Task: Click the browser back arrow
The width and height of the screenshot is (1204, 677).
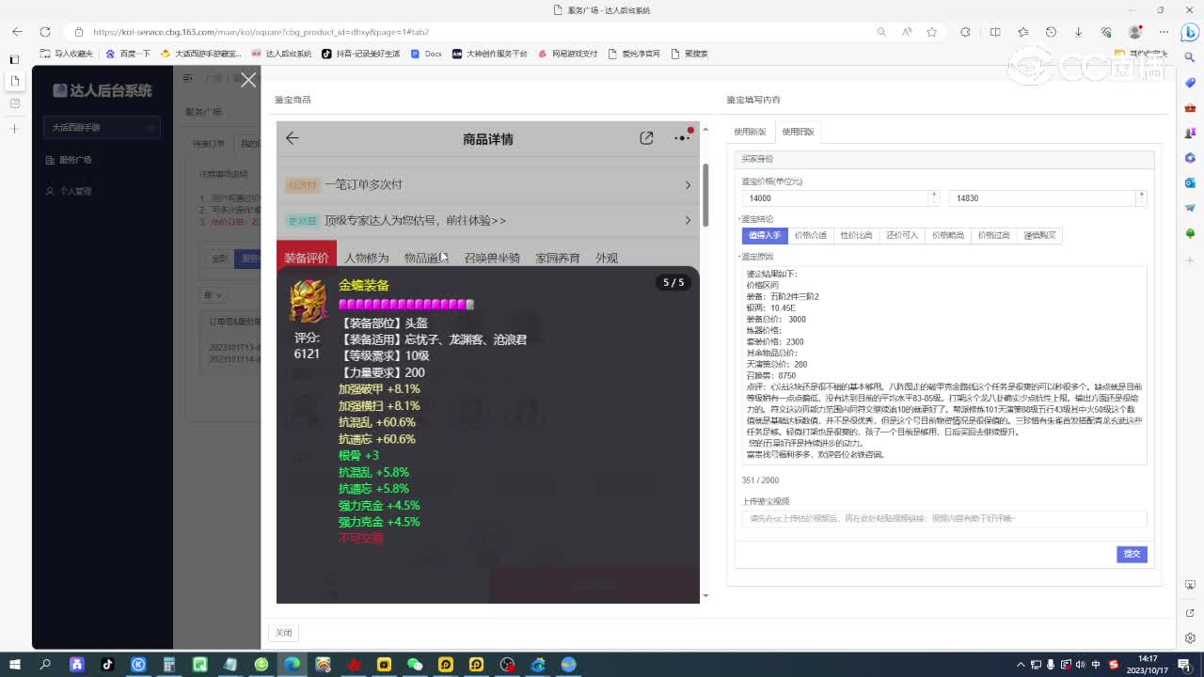Action: [x=17, y=32]
